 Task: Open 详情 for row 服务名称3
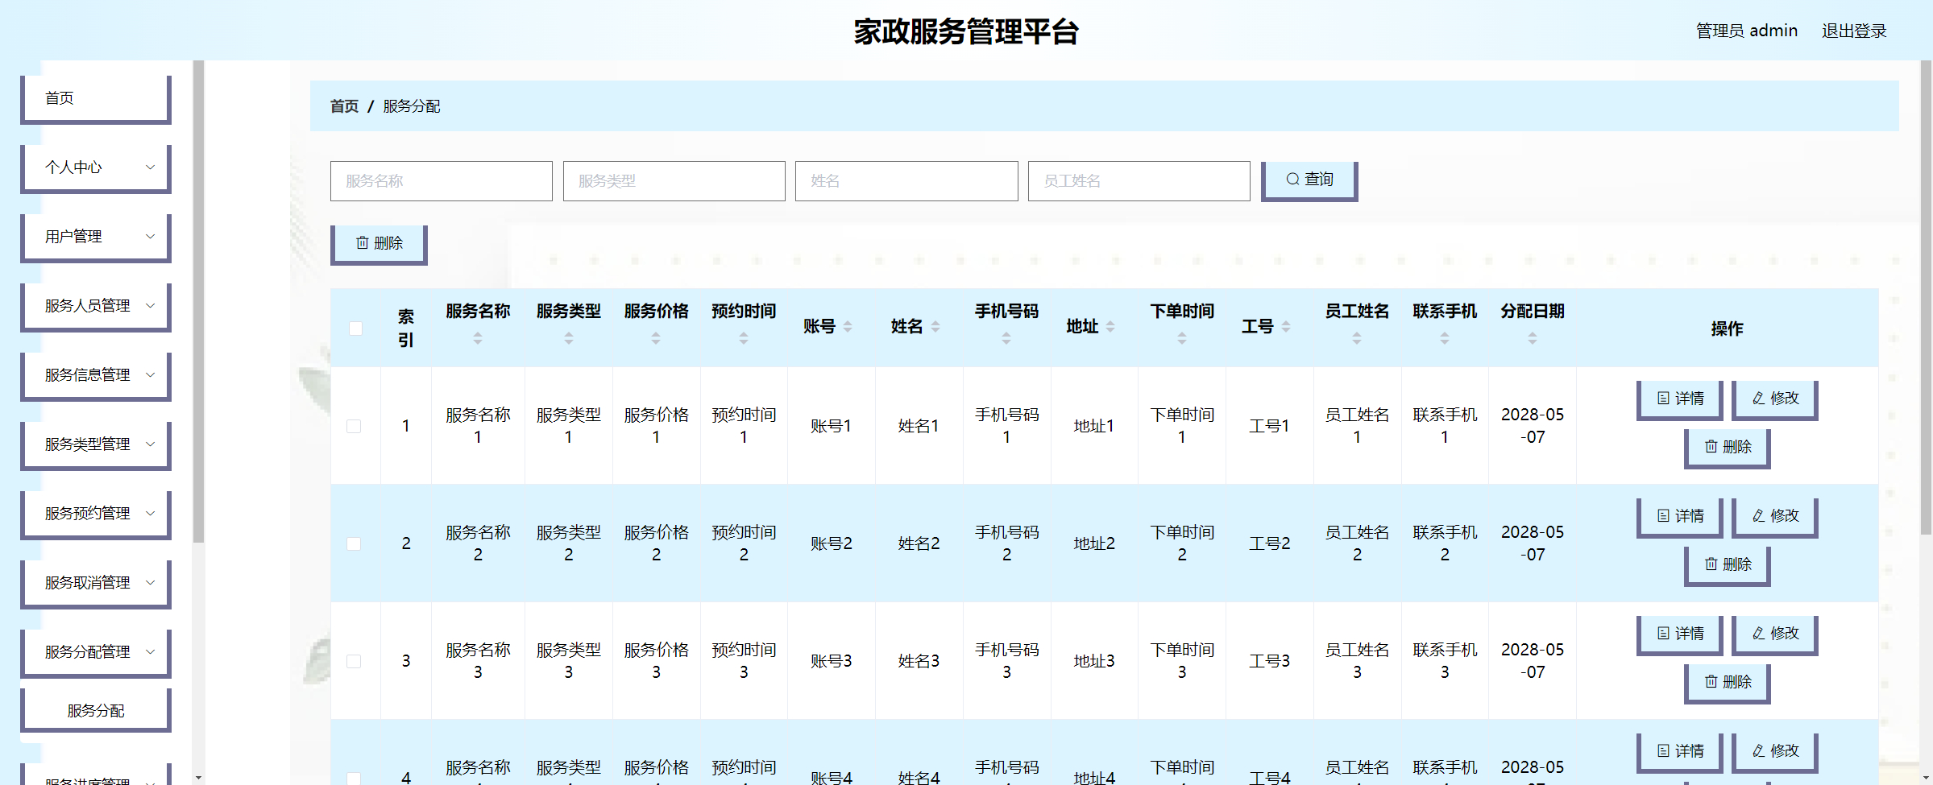1680,634
